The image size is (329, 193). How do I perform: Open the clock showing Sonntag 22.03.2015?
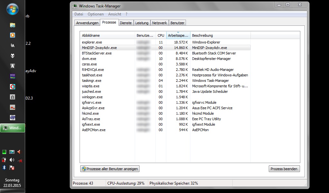(x=12, y=183)
